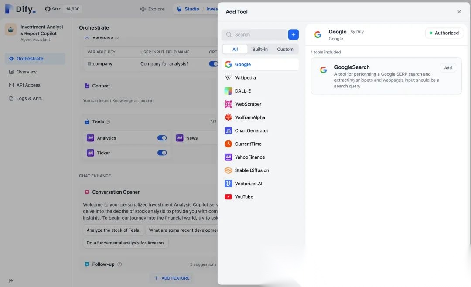471x287 pixels.
Task: Collapse the left sidebar with arrow icon
Action: 11,281
